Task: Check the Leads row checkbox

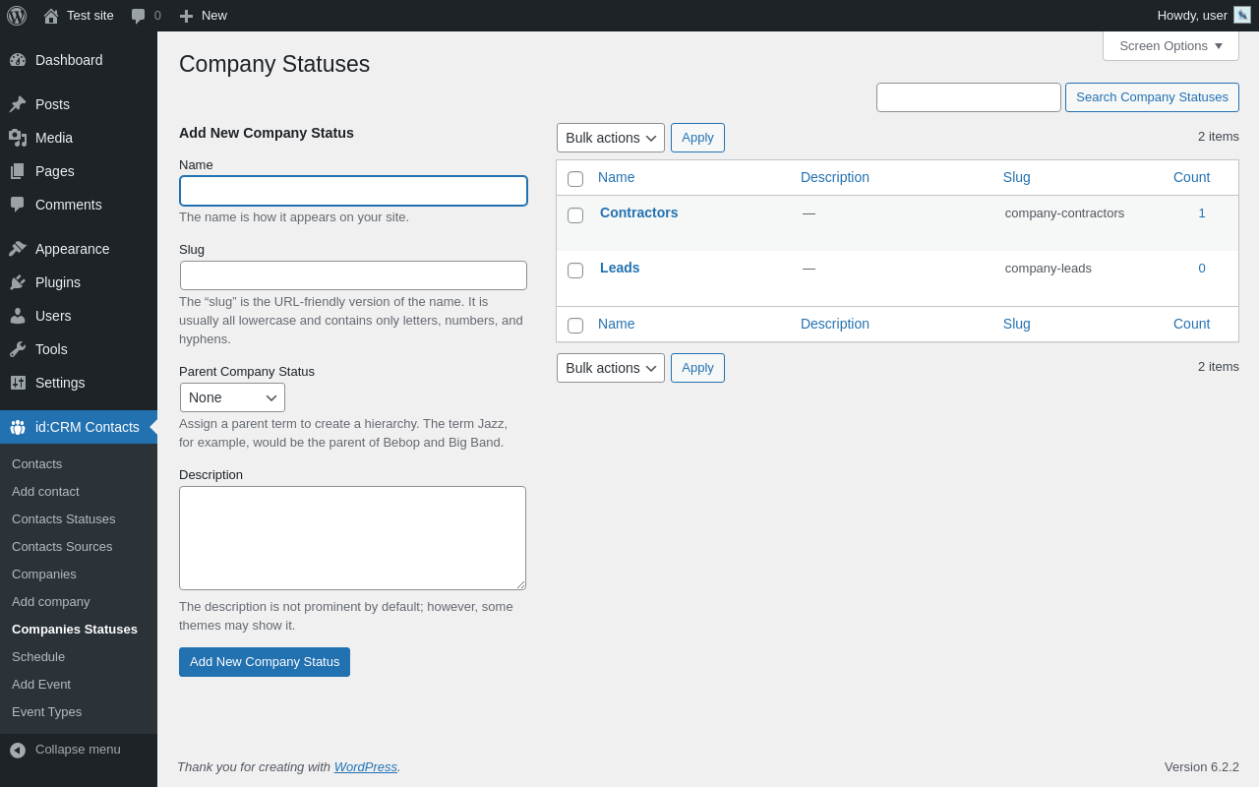Action: point(575,271)
